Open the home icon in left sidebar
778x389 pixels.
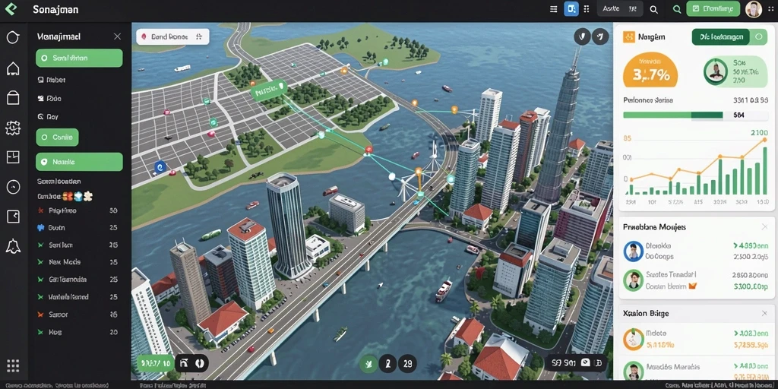[13, 68]
